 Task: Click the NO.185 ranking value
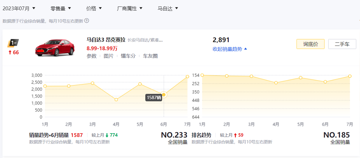pos(337,135)
